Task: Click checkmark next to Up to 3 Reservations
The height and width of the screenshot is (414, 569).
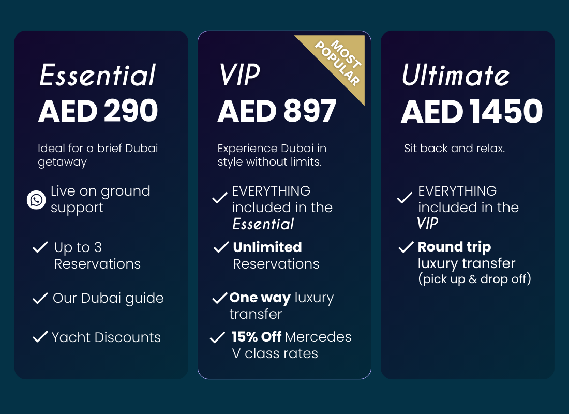Action: tap(40, 247)
